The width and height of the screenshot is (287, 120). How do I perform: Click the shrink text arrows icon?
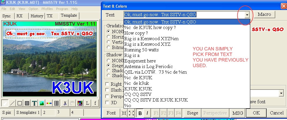(x=124, y=113)
